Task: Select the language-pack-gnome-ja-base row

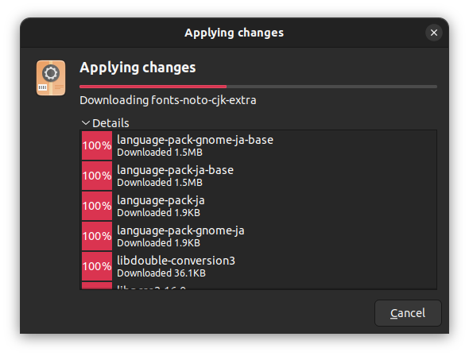Action: pyautogui.click(x=259, y=145)
